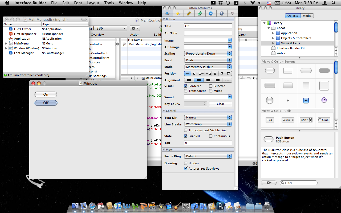Click the Alt. Title input field
The width and height of the screenshot is (341, 213).
click(208, 33)
